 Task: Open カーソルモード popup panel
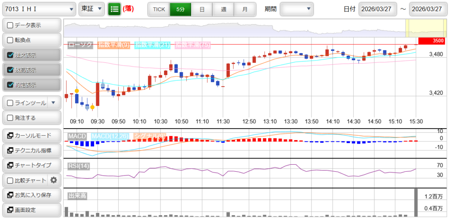31,135
